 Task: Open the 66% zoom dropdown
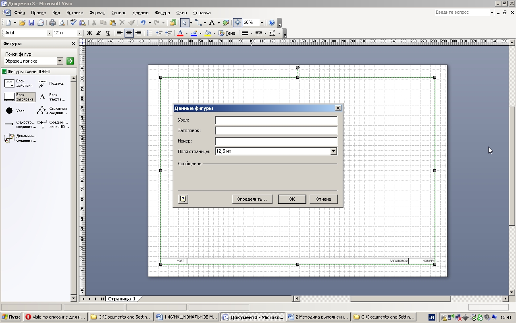pos(262,23)
